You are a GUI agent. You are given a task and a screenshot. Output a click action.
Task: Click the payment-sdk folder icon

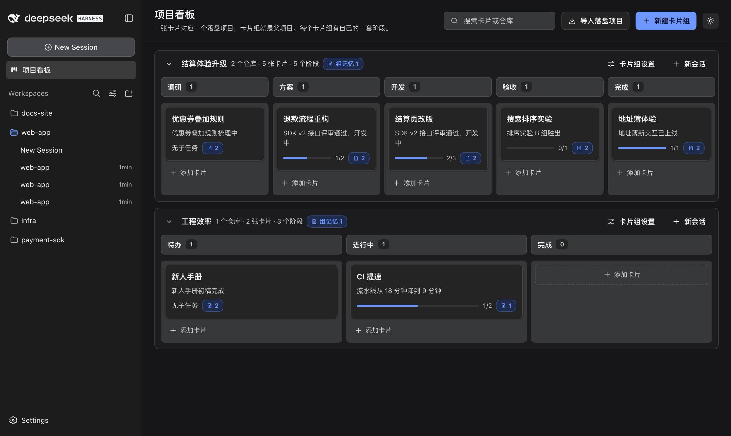14,240
